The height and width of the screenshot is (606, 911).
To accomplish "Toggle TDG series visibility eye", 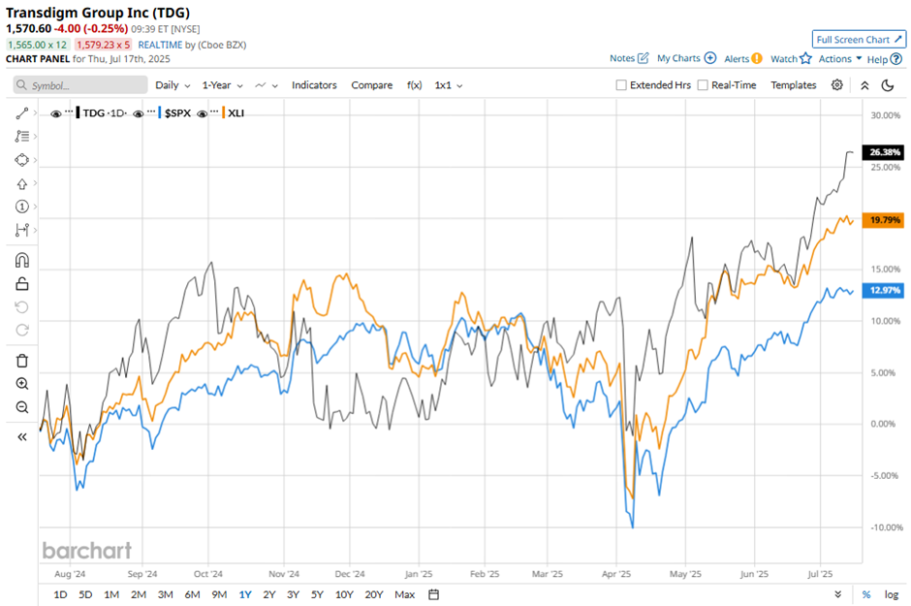I will click(56, 113).
